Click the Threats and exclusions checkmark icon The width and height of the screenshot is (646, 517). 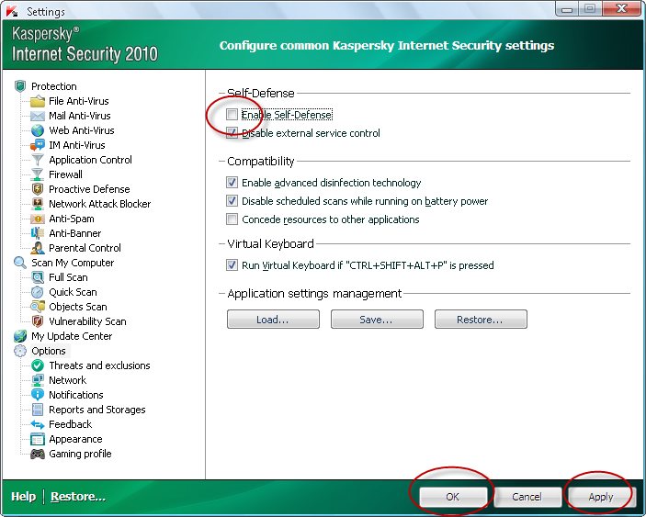[38, 365]
